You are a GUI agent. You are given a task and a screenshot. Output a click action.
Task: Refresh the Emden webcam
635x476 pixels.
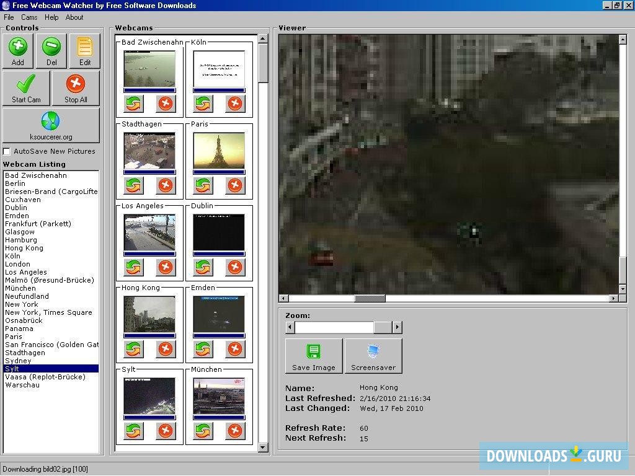tap(203, 349)
